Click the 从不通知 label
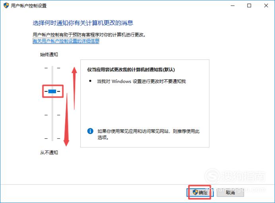 [49, 153]
